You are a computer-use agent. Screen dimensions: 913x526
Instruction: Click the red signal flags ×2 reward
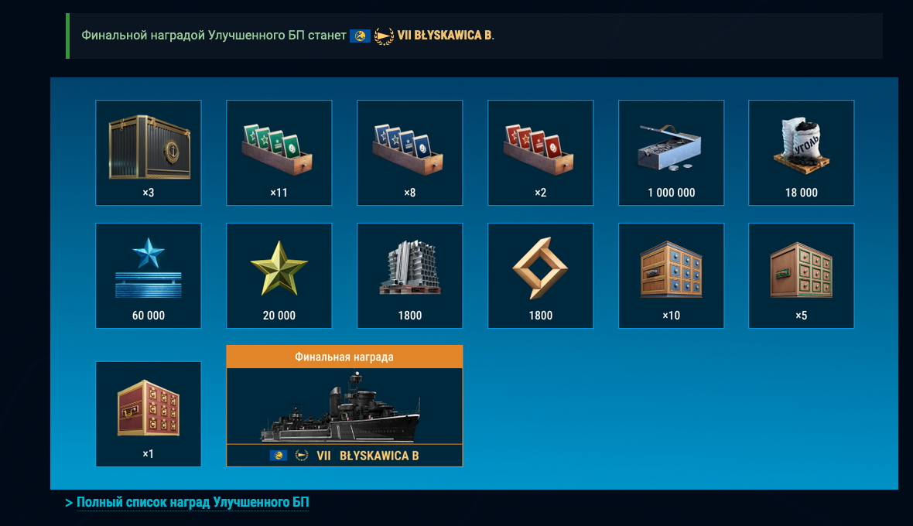[x=540, y=152]
